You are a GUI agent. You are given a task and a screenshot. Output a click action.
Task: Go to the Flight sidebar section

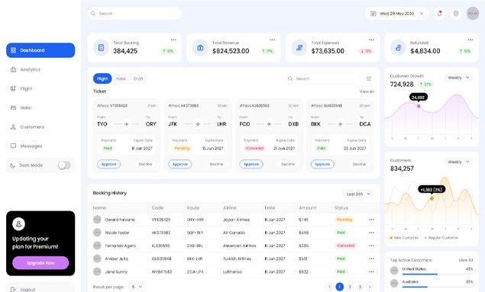[21, 88]
